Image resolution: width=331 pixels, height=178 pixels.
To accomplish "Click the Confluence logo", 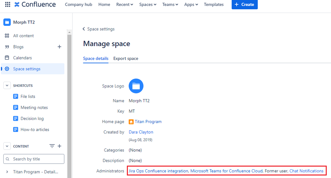I will tap(35, 4).
